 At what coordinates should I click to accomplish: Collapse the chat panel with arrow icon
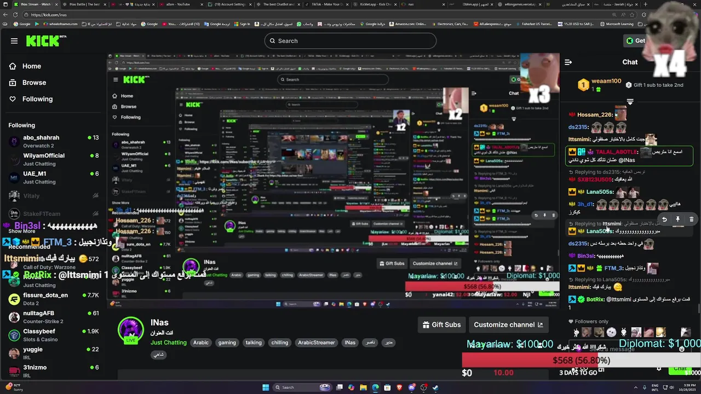[x=568, y=62]
